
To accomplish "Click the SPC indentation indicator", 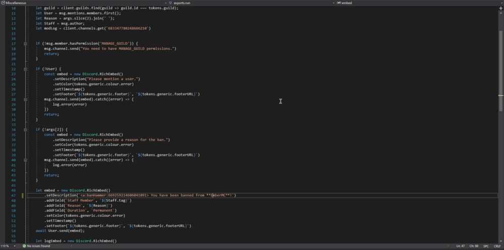I will (486, 246).
